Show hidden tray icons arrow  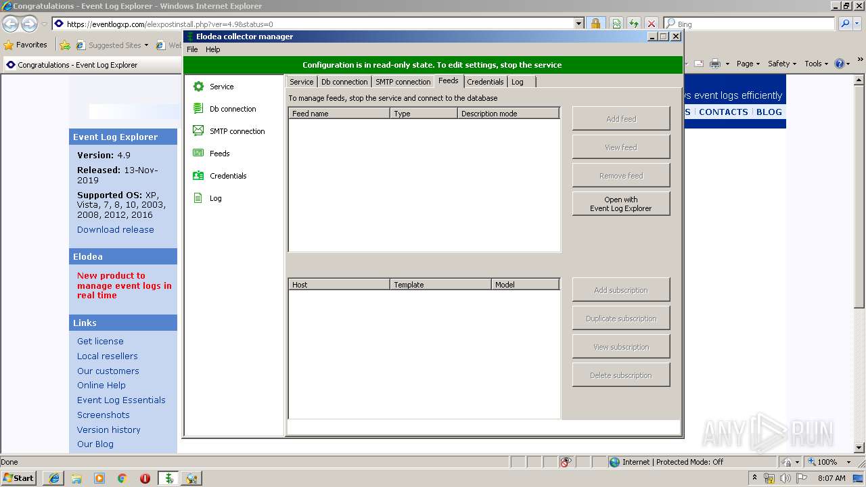click(754, 478)
